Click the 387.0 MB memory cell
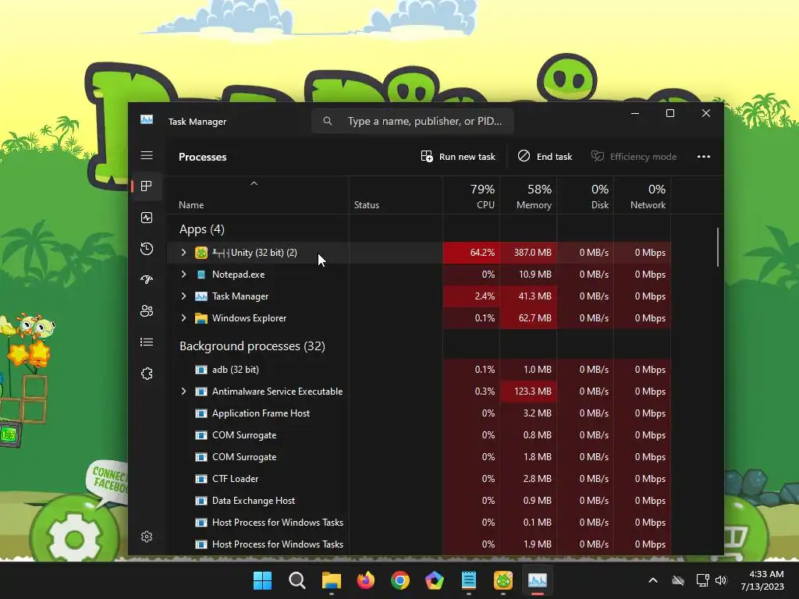 528,253
